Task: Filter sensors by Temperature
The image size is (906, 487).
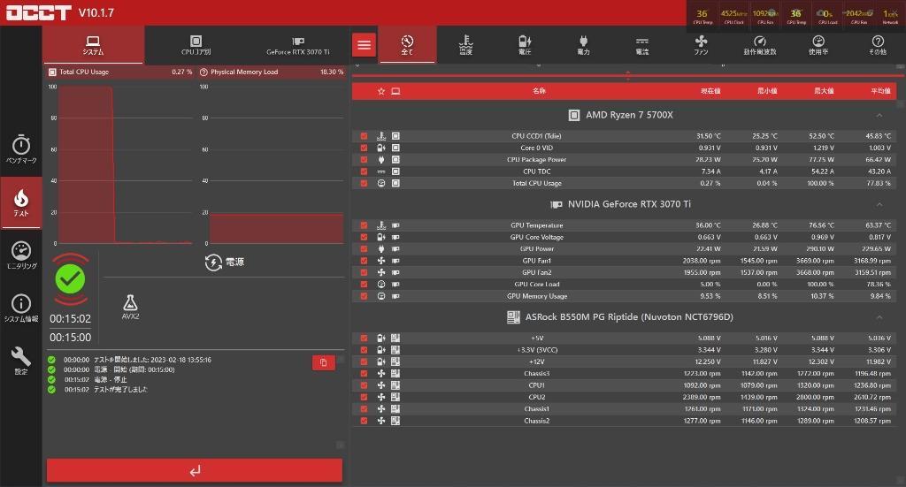Action: coord(465,44)
